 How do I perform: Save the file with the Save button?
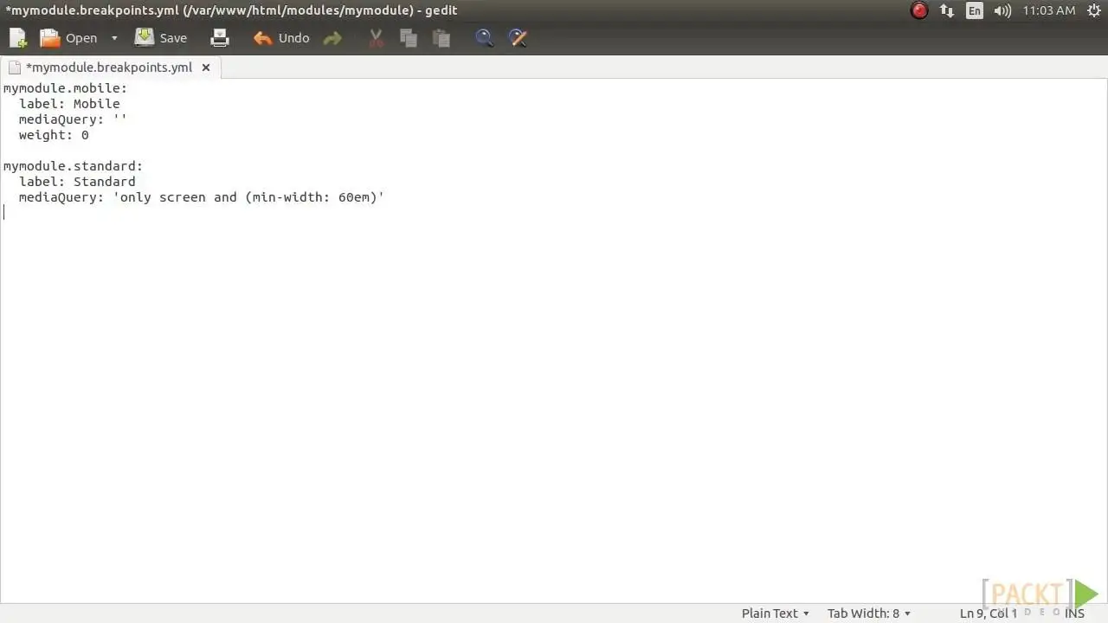click(162, 37)
